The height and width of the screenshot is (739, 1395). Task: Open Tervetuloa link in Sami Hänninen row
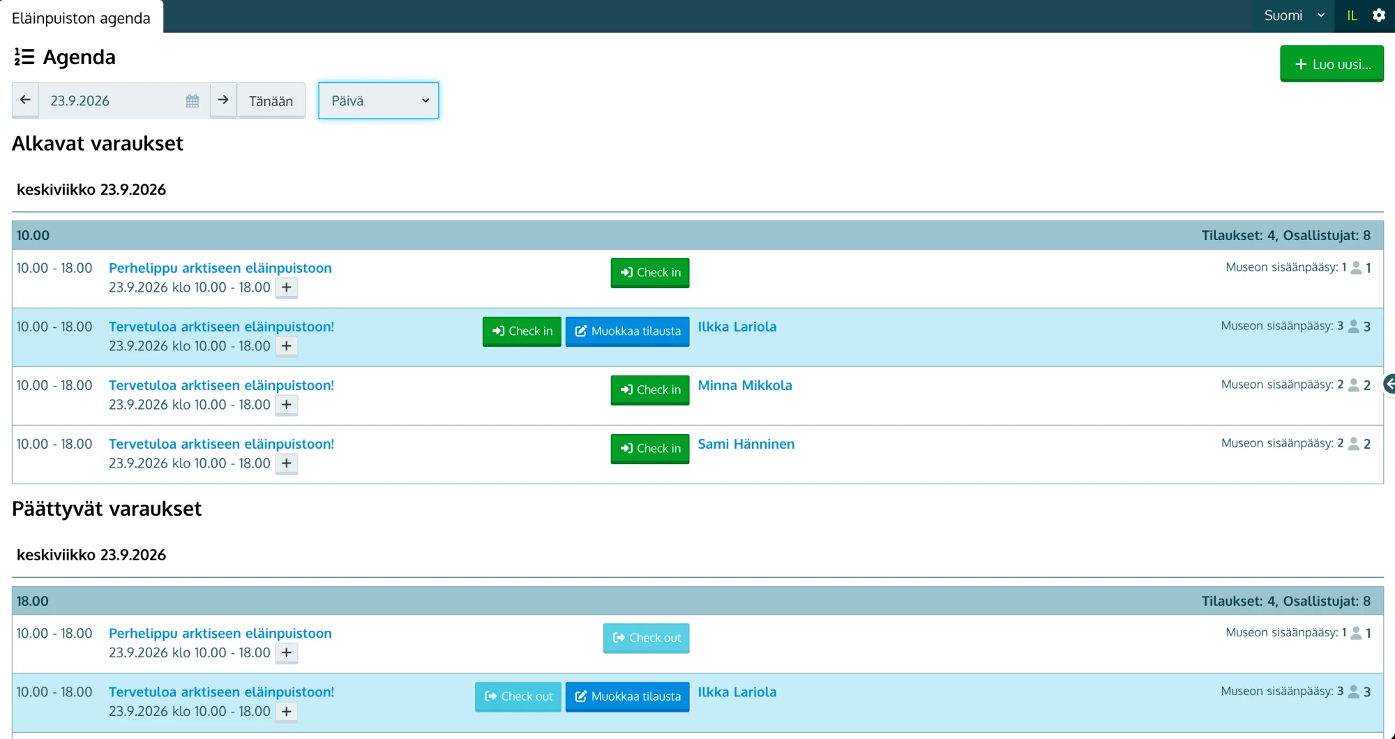click(x=221, y=444)
